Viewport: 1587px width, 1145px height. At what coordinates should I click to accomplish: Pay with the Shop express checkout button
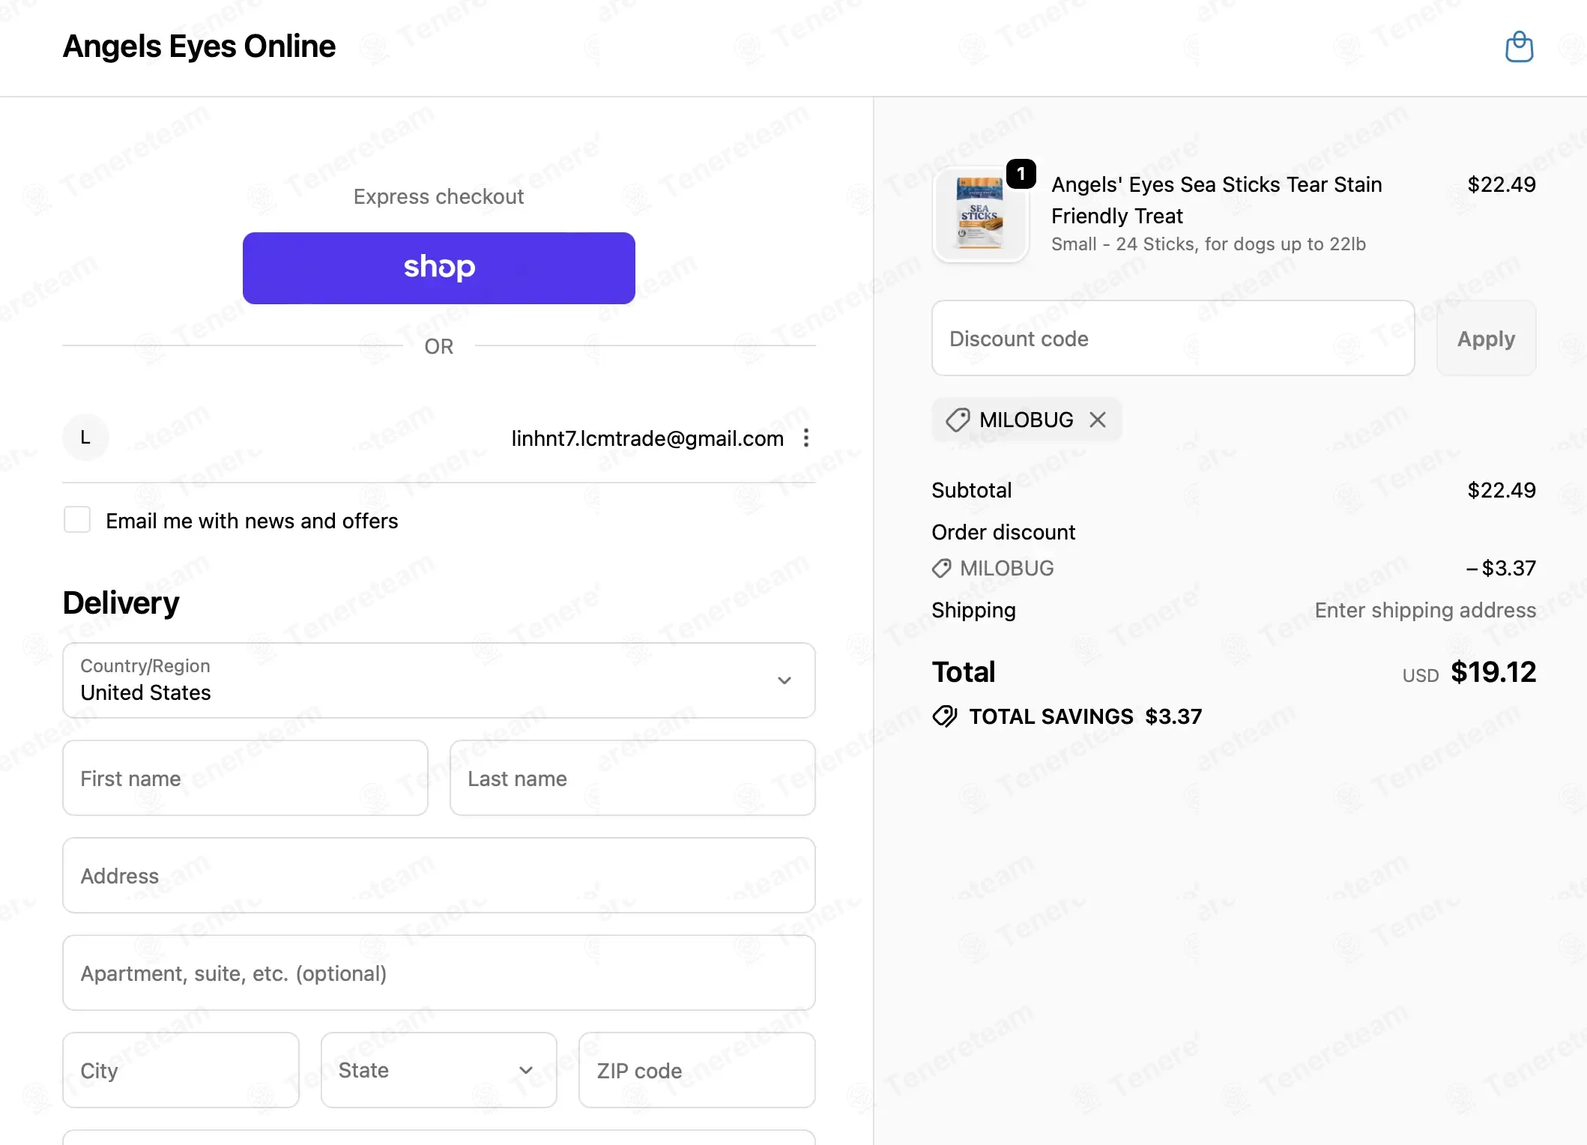click(439, 268)
